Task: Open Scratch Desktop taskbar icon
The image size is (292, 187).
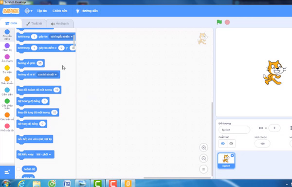Action: pyautogui.click(x=128, y=183)
